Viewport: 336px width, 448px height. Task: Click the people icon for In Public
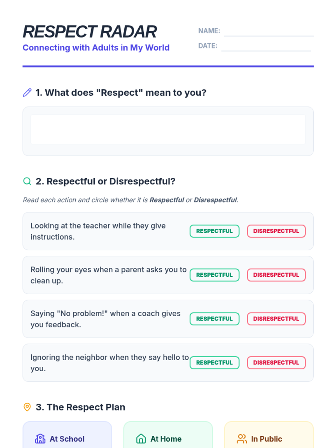click(x=242, y=438)
